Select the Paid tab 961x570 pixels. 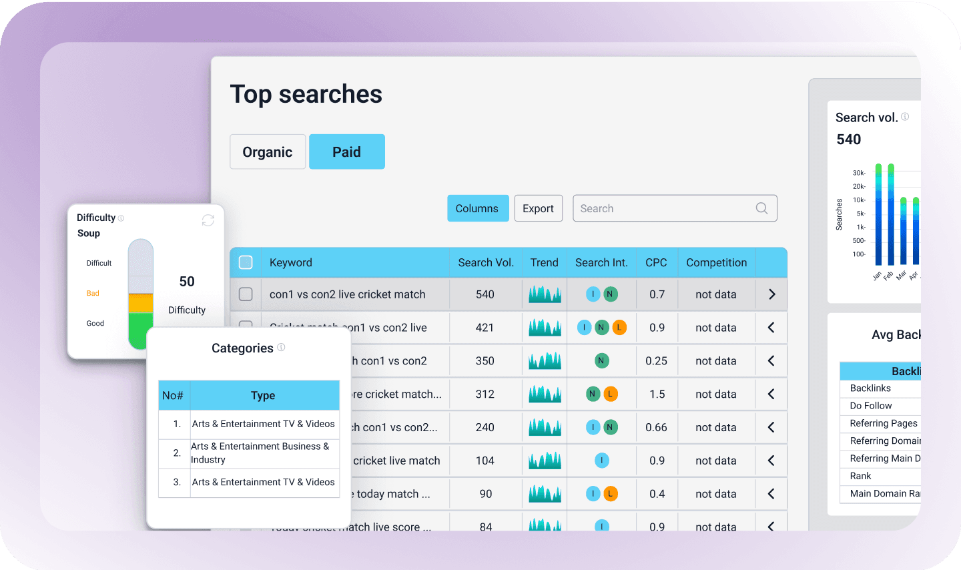(346, 152)
